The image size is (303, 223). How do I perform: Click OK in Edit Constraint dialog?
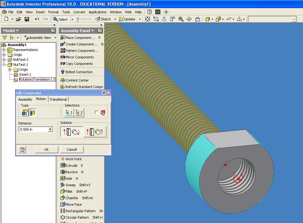click(46, 149)
